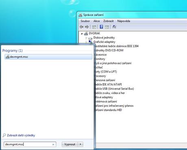Click the Správce zařízení title bar icon

[80, 15]
